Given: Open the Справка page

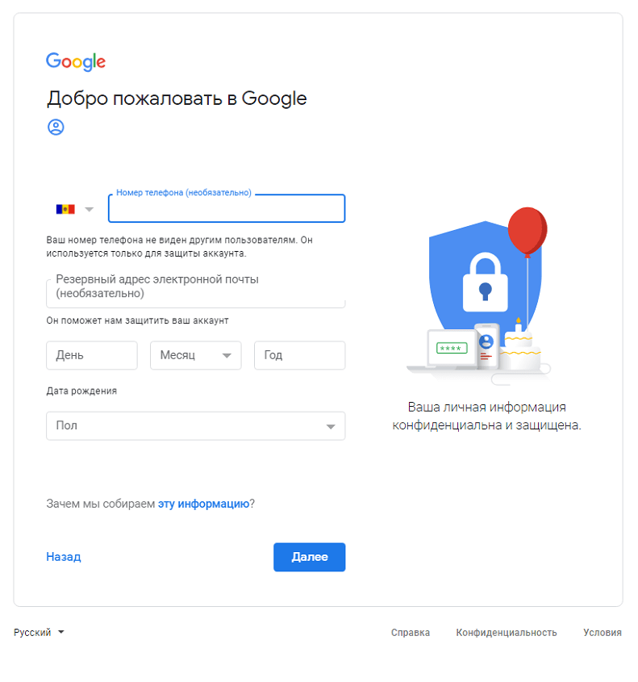Looking at the screenshot, I should [411, 633].
